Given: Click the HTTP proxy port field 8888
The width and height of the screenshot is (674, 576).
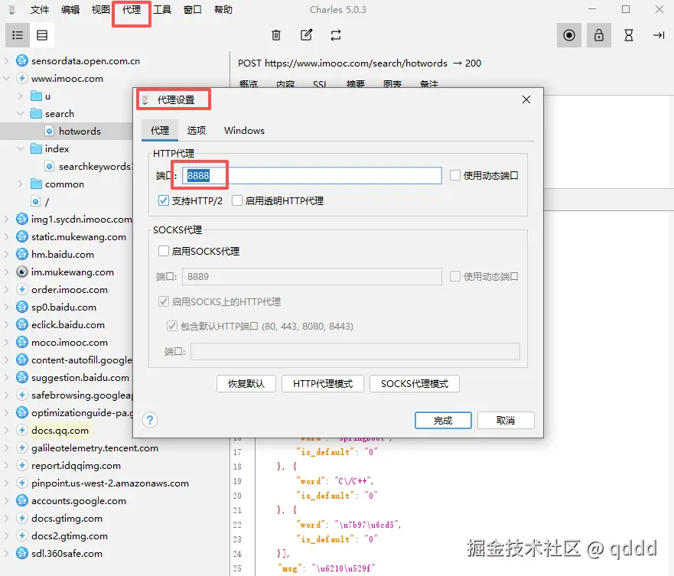Looking at the screenshot, I should click(x=311, y=175).
